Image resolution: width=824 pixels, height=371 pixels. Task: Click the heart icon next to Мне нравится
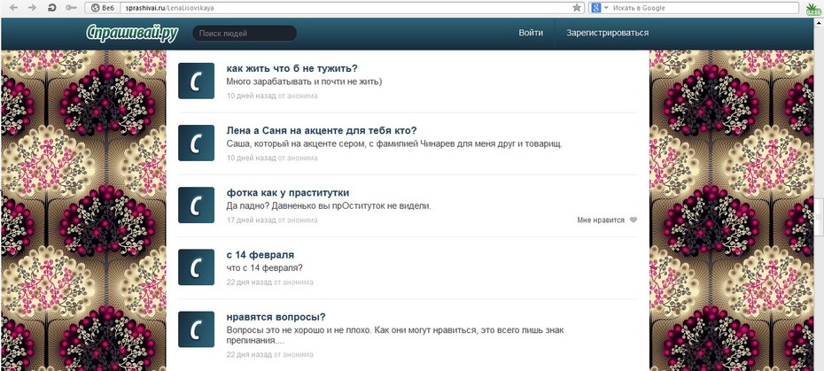click(x=634, y=220)
